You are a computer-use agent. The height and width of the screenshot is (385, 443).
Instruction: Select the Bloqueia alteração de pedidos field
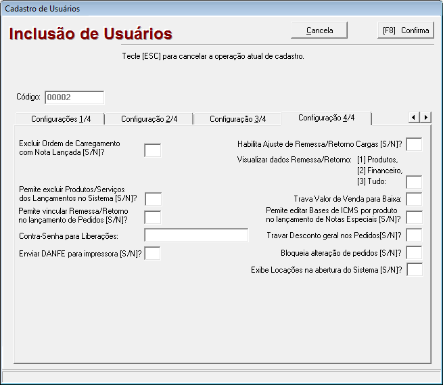414,253
